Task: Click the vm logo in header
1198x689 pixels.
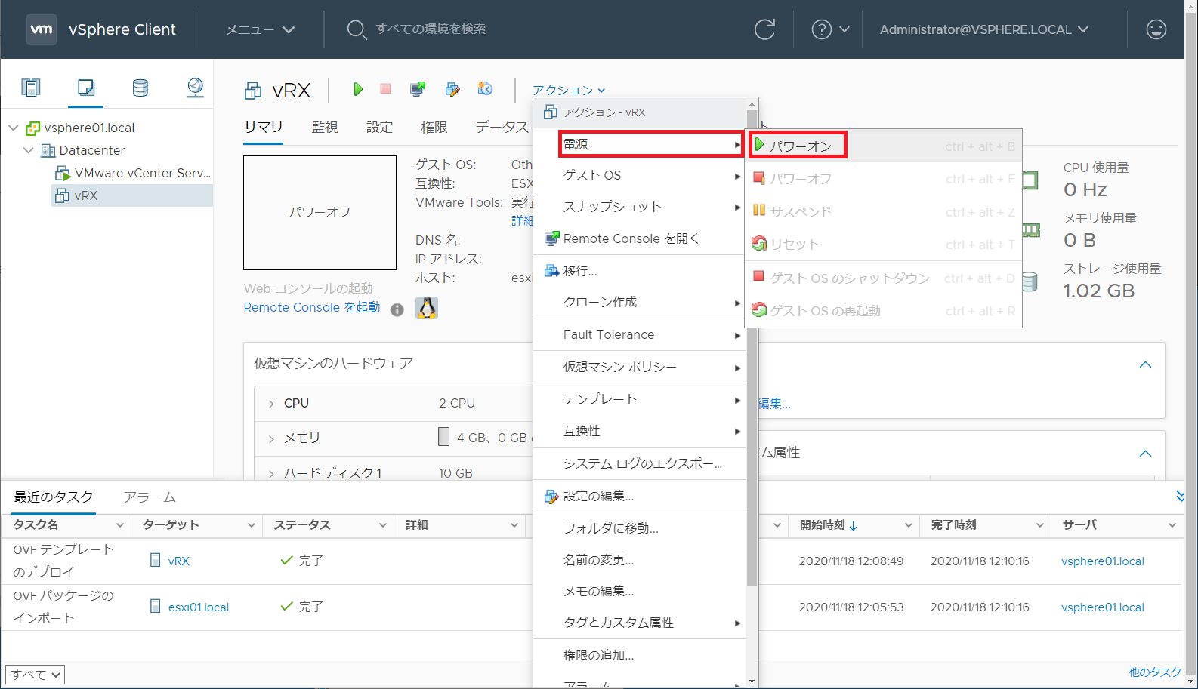Action: (42, 29)
